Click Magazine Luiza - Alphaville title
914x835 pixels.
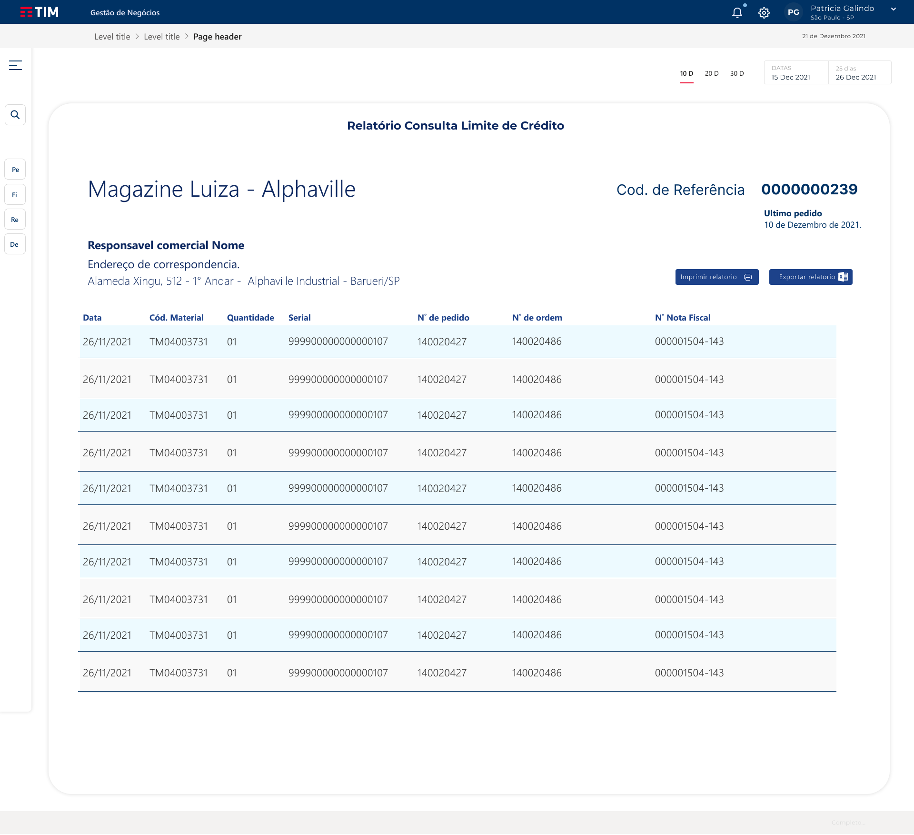pos(222,189)
